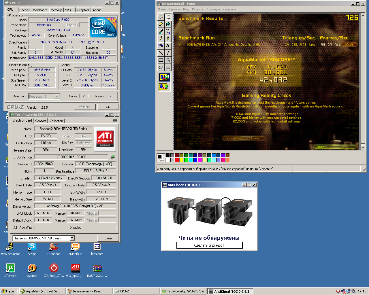
Task: Select the Free-Form Select tool in Paint
Action: point(161,17)
